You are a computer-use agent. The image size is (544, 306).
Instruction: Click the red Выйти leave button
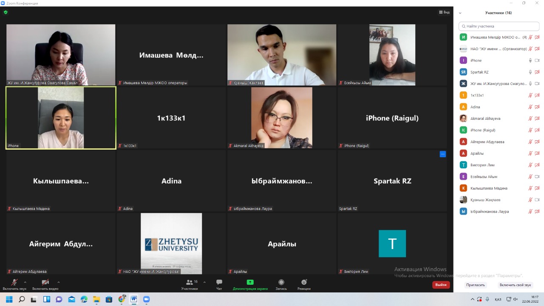click(x=441, y=285)
